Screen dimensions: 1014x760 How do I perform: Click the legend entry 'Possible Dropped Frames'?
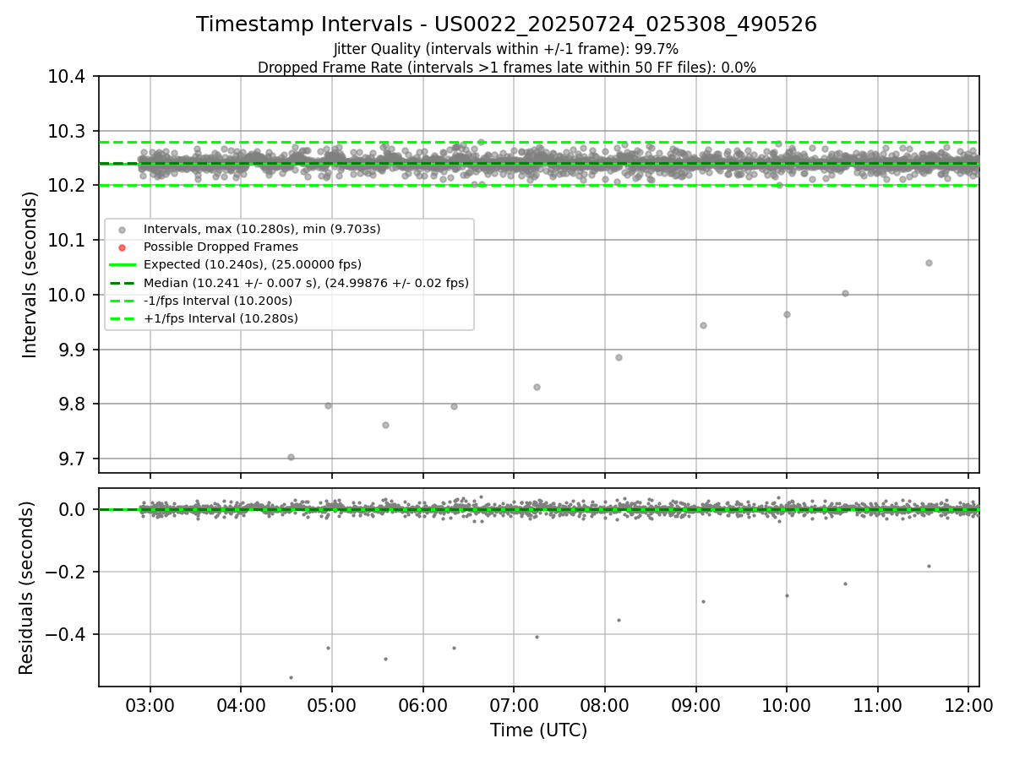pos(221,247)
